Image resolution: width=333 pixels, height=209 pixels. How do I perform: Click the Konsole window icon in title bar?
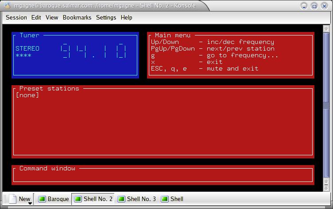click(7, 5)
